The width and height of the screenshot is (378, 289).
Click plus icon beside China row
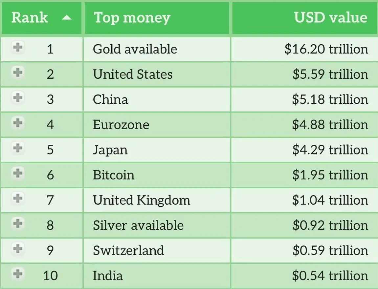[x=18, y=98]
